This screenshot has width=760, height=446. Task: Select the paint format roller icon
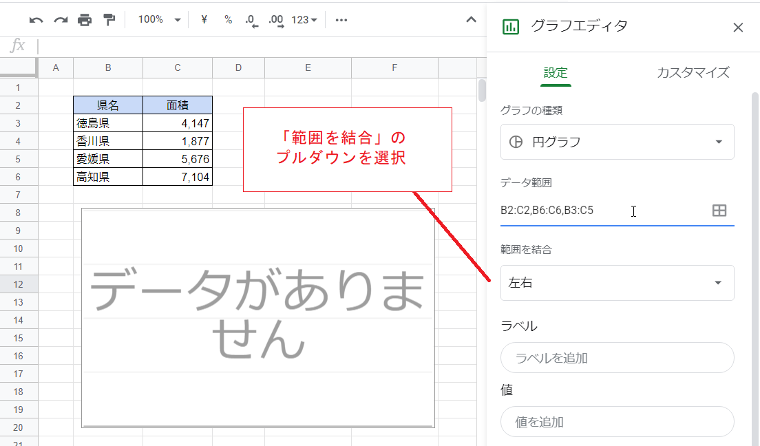click(109, 20)
